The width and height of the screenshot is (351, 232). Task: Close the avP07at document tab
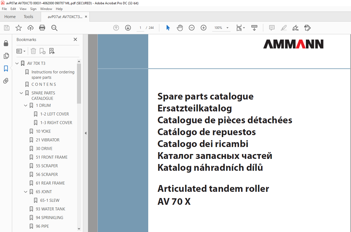point(86,17)
